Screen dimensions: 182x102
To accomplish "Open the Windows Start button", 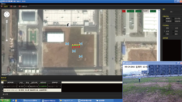I will tap(5, 101).
